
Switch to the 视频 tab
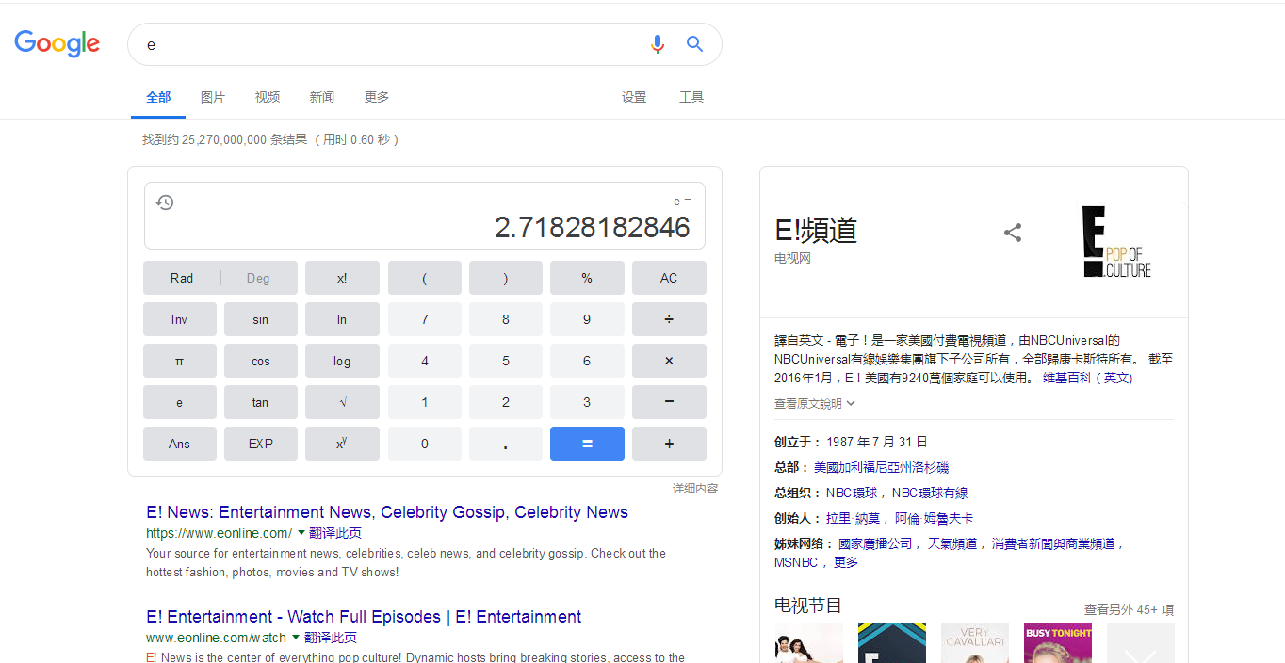pyautogui.click(x=268, y=97)
